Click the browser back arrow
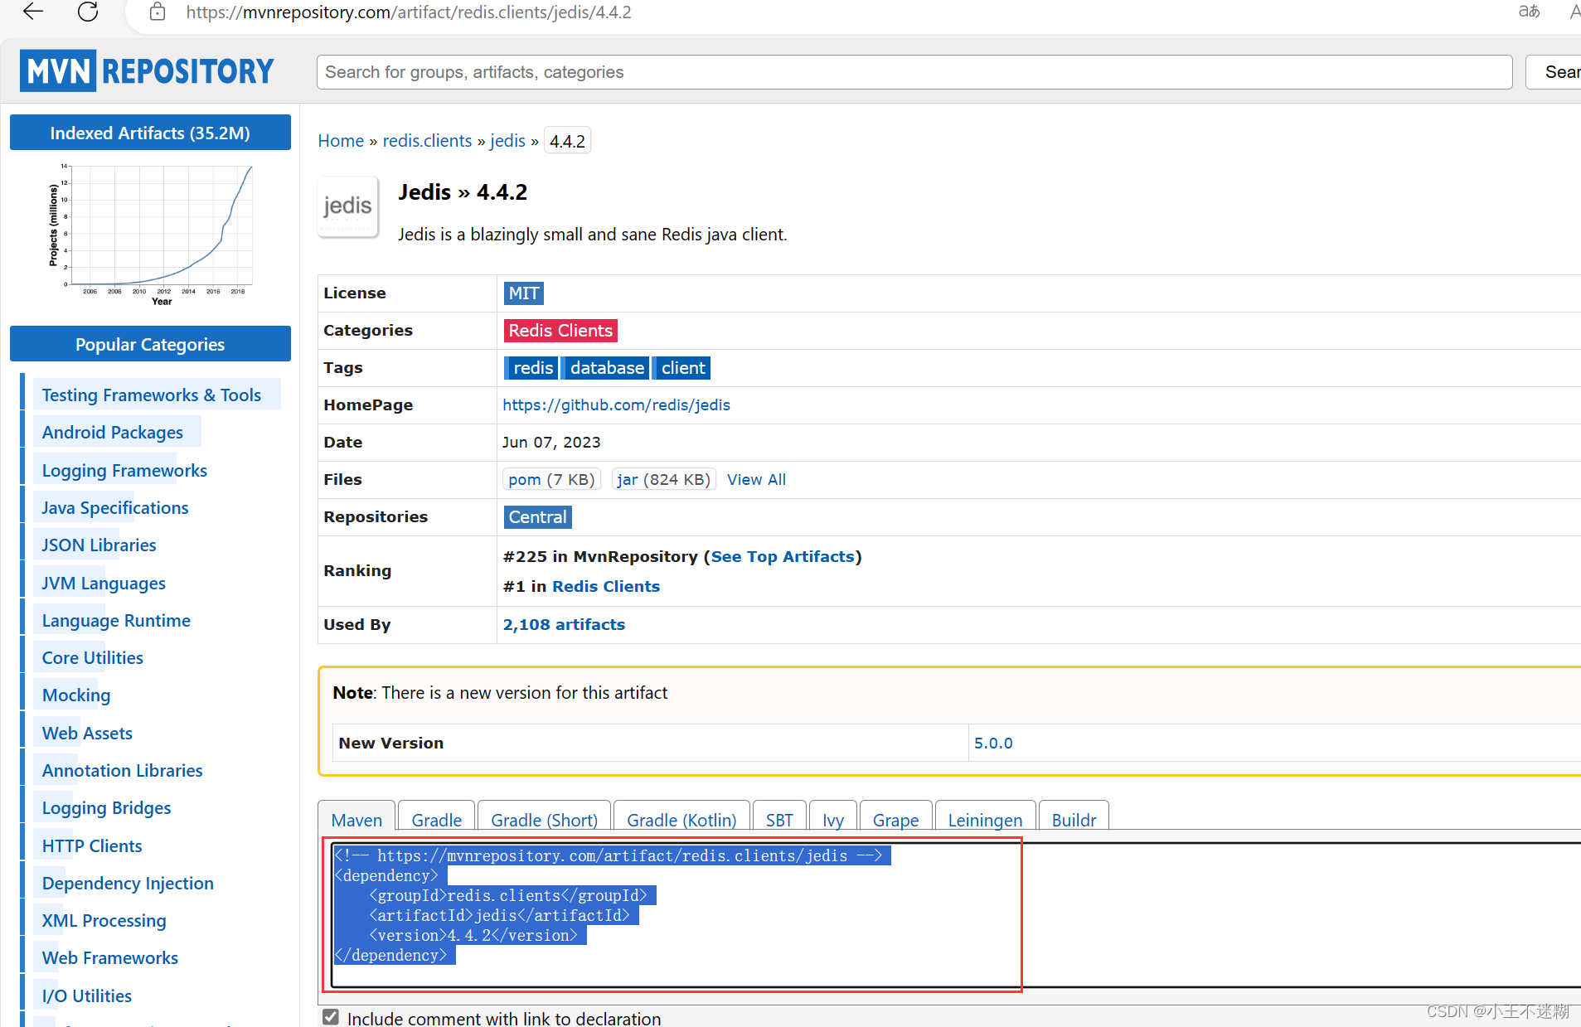Image resolution: width=1581 pixels, height=1027 pixels. [33, 12]
